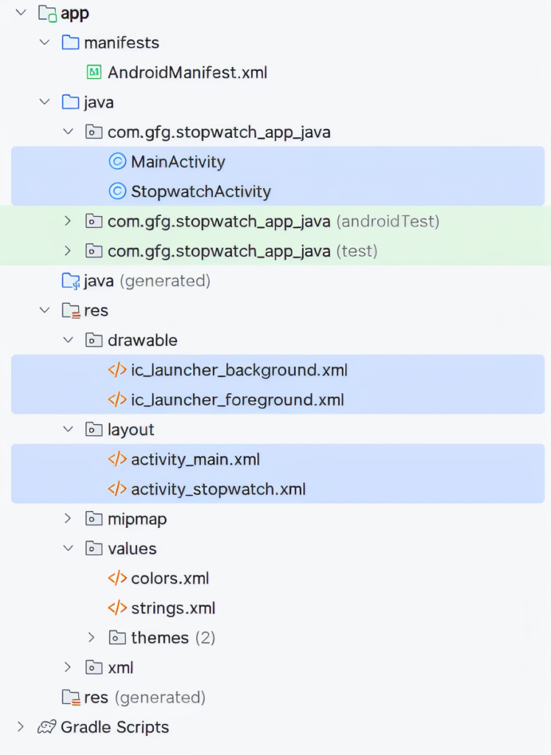Screen dimensions: 551x755
Task: Select the values folder label
Action: (132, 549)
